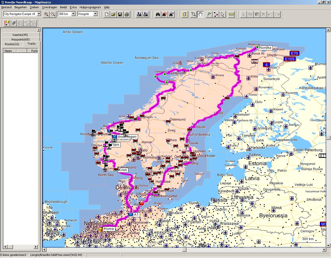This screenshot has width=331, height=258.
Task: Select the Route tool
Action: (216, 14)
